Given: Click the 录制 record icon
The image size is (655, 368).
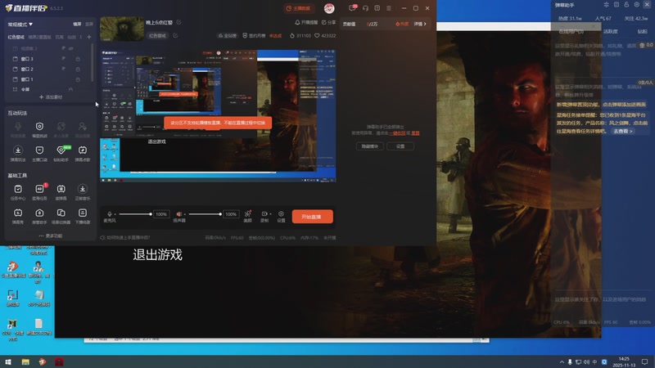Looking at the screenshot, I should click(264, 214).
